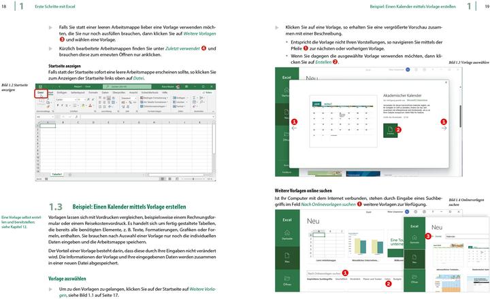Click the left arrow to previous template
This screenshot has height=299, width=490.
click(x=294, y=128)
